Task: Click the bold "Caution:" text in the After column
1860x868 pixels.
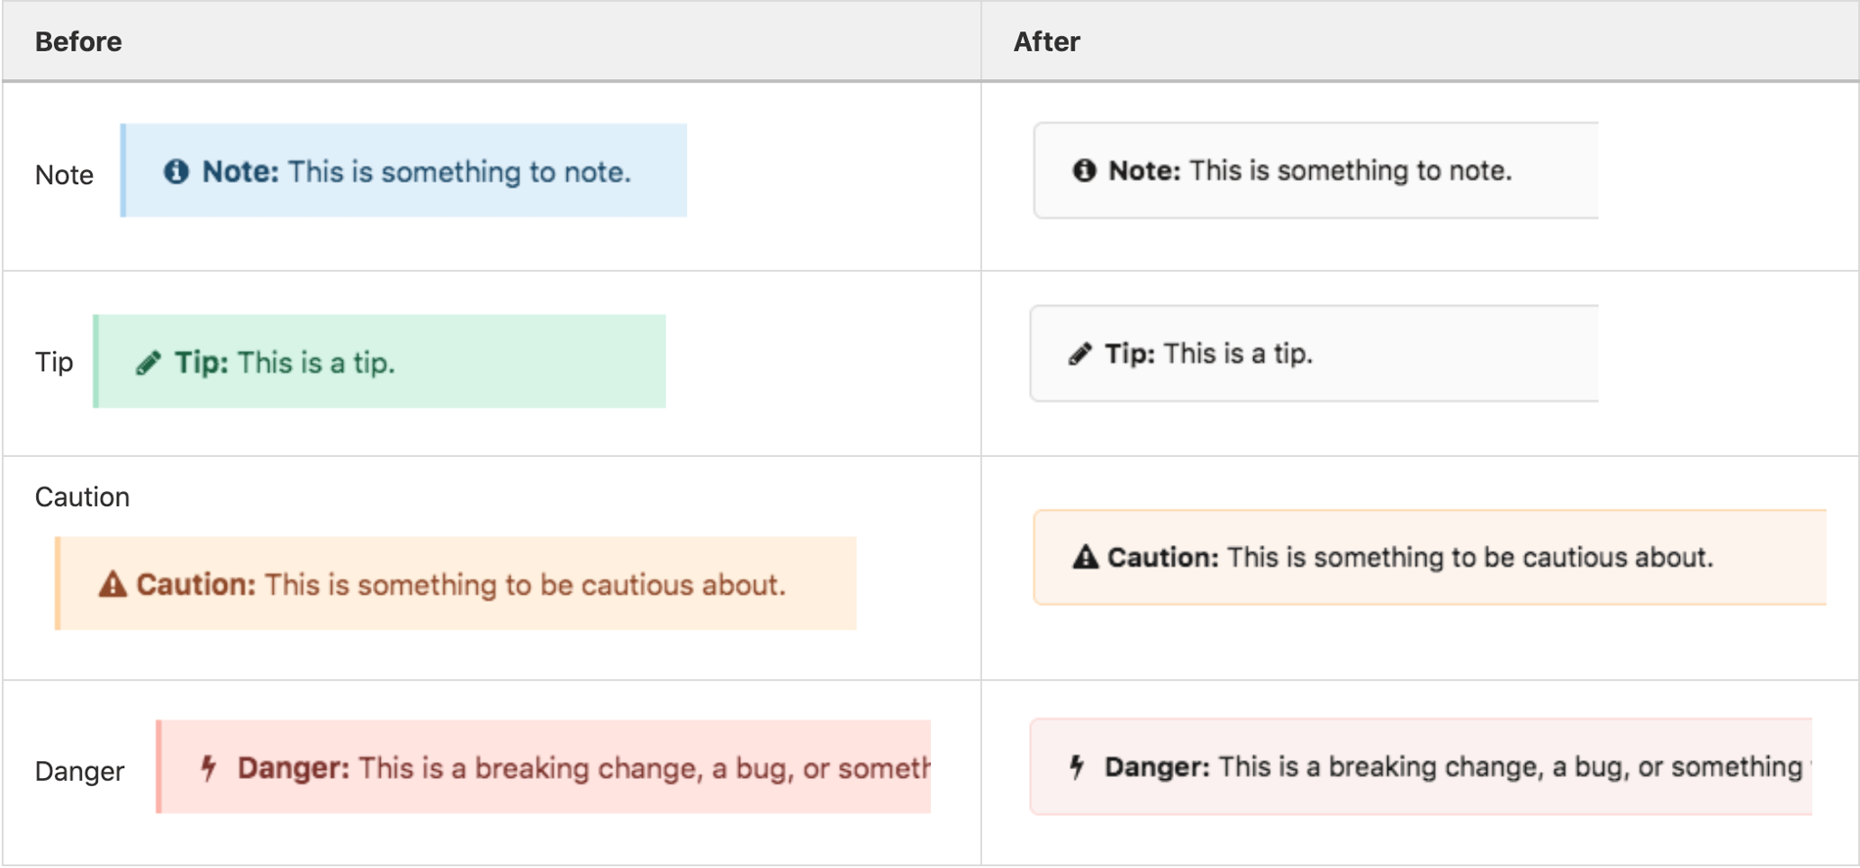Action: [1163, 558]
